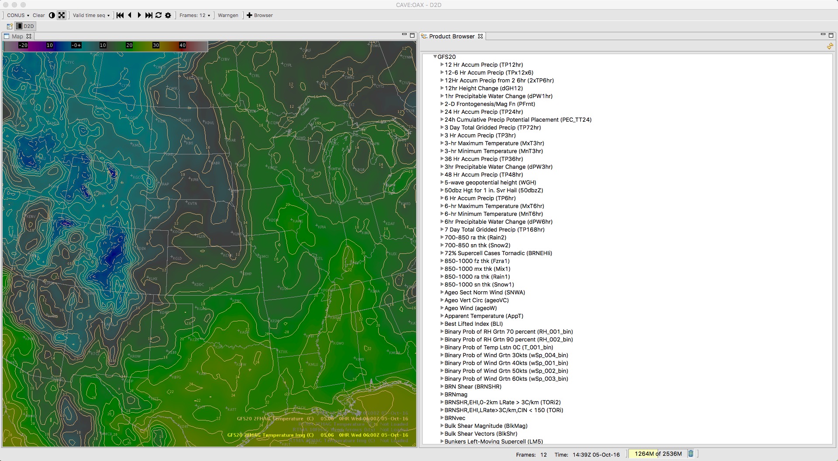Click the Warngen button
This screenshot has height=461, width=838.
(x=228, y=15)
